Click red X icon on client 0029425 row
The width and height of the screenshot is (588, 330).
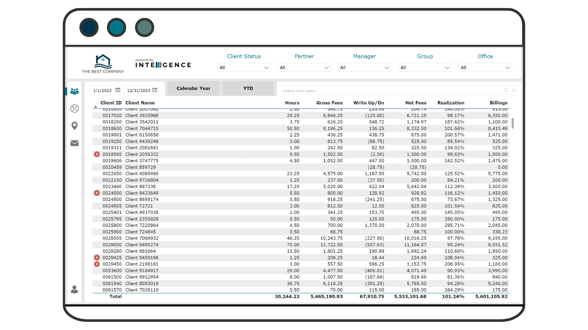(x=97, y=258)
